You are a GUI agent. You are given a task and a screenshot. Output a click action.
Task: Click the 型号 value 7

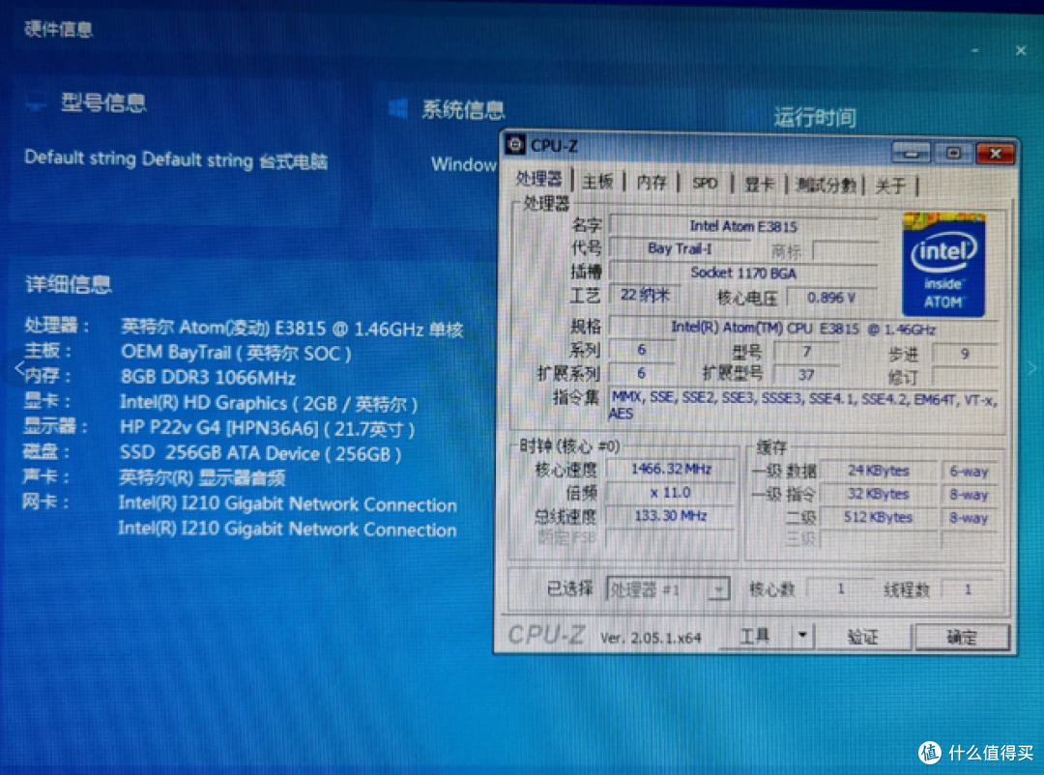tap(806, 351)
